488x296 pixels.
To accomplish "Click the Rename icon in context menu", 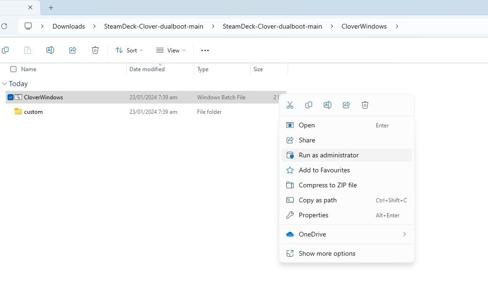I will click(x=328, y=105).
